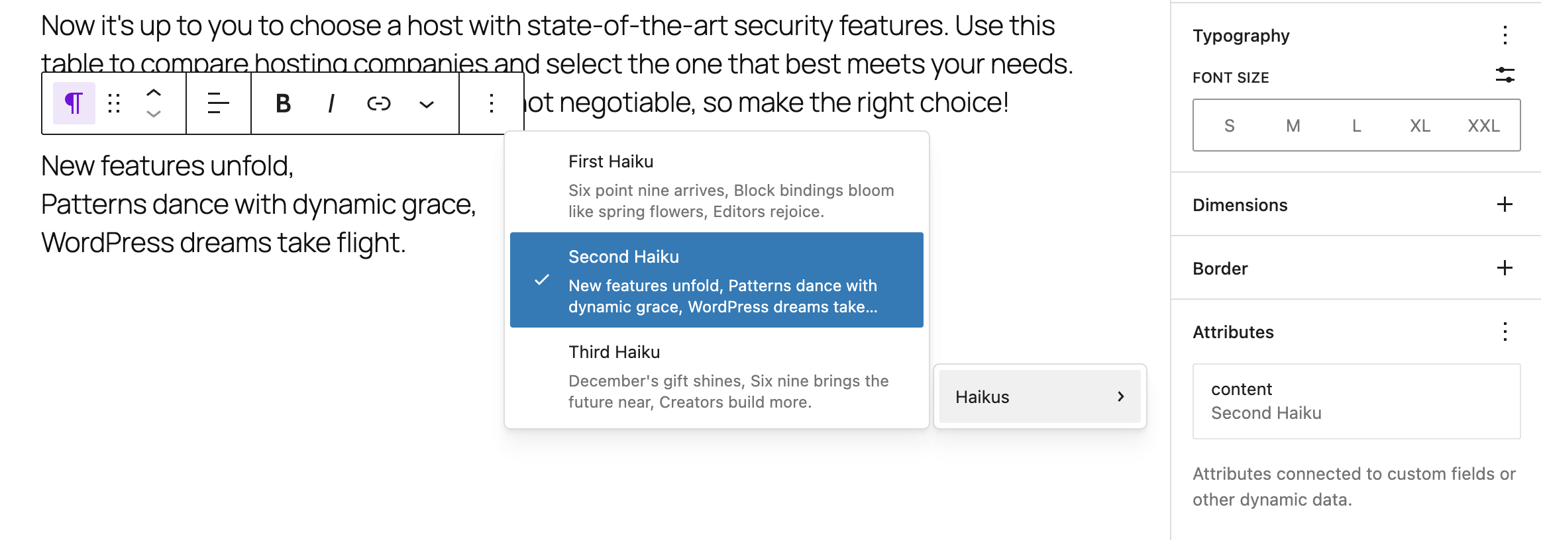Open block options with three-dot button
This screenshot has height=540, width=1541.
[x=490, y=103]
